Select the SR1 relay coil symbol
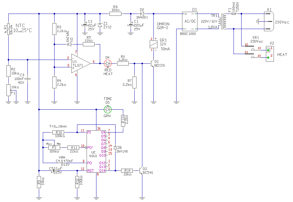The width and height of the screenshot is (293, 202). coord(154,44)
